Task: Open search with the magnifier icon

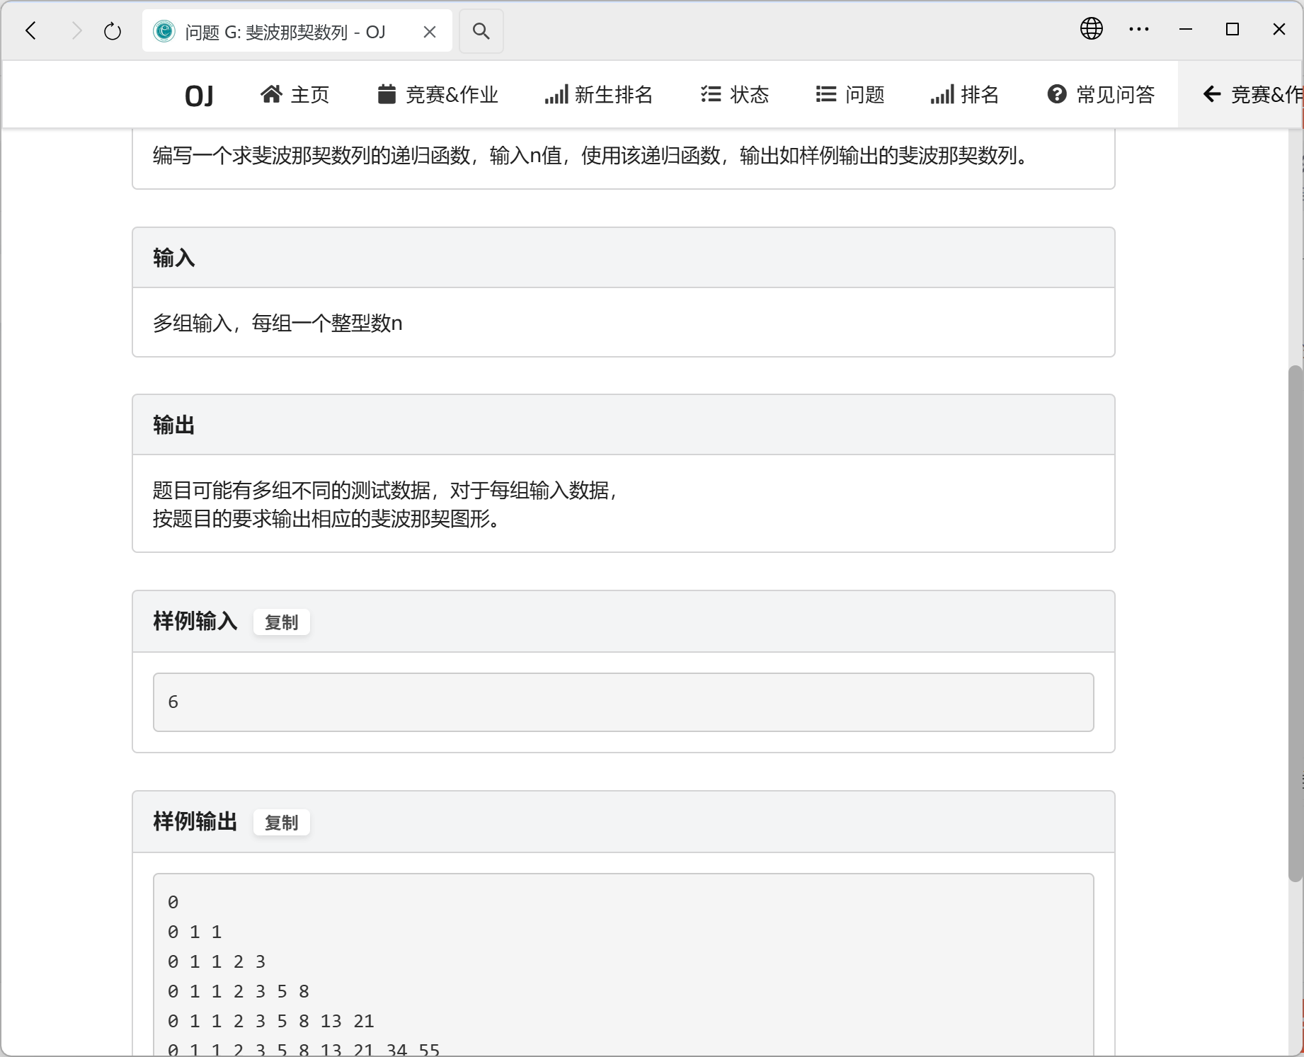Action: [481, 30]
